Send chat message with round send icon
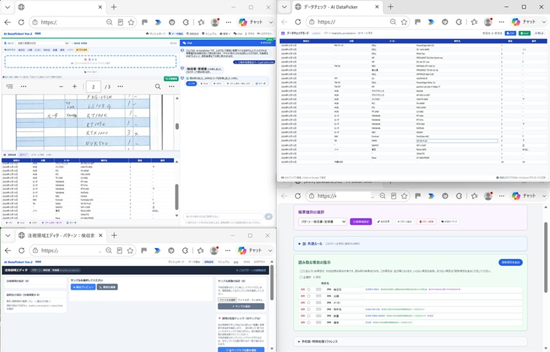Screen dimensions: 550x352 [x=268, y=216]
